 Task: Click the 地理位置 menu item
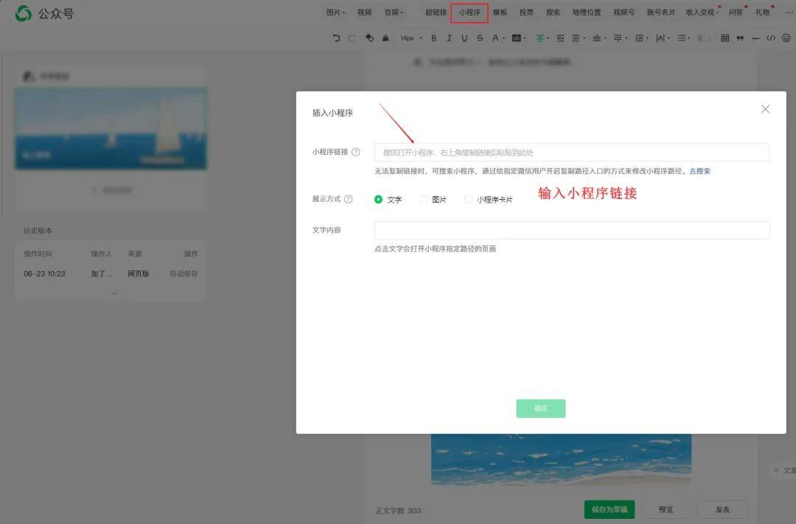point(587,13)
